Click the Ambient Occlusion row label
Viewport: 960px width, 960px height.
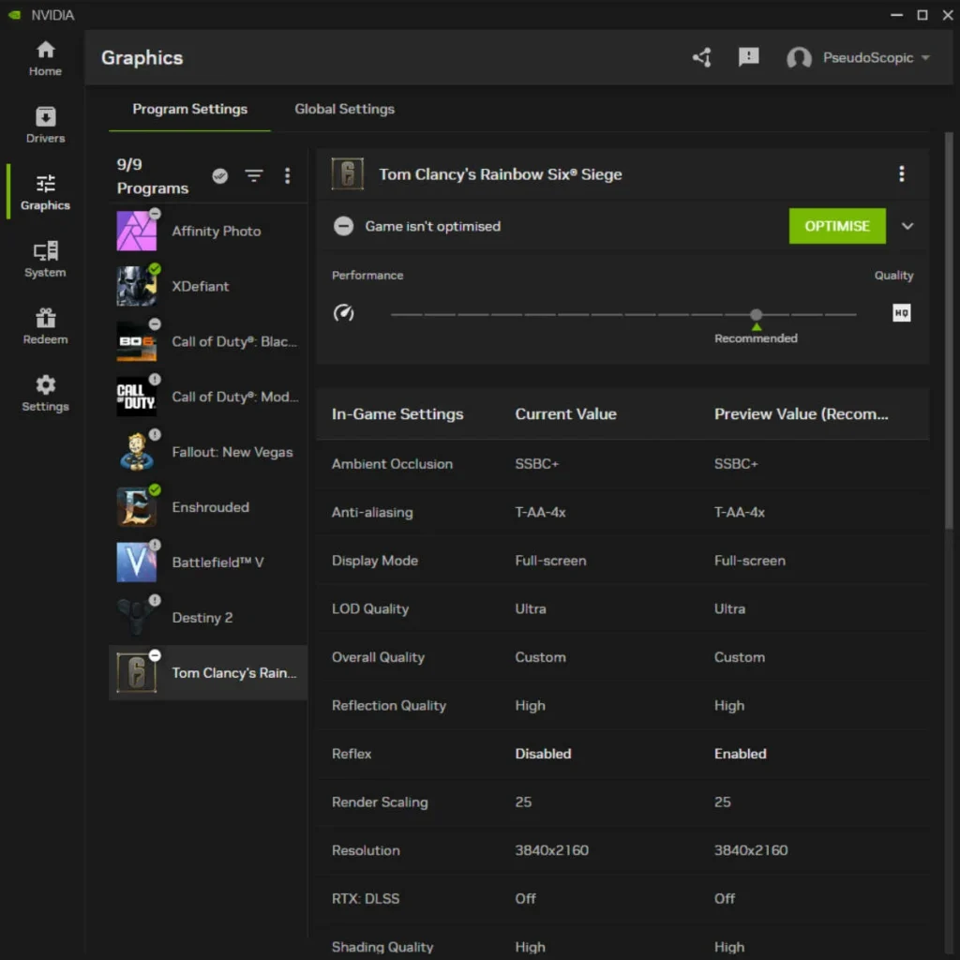392,463
